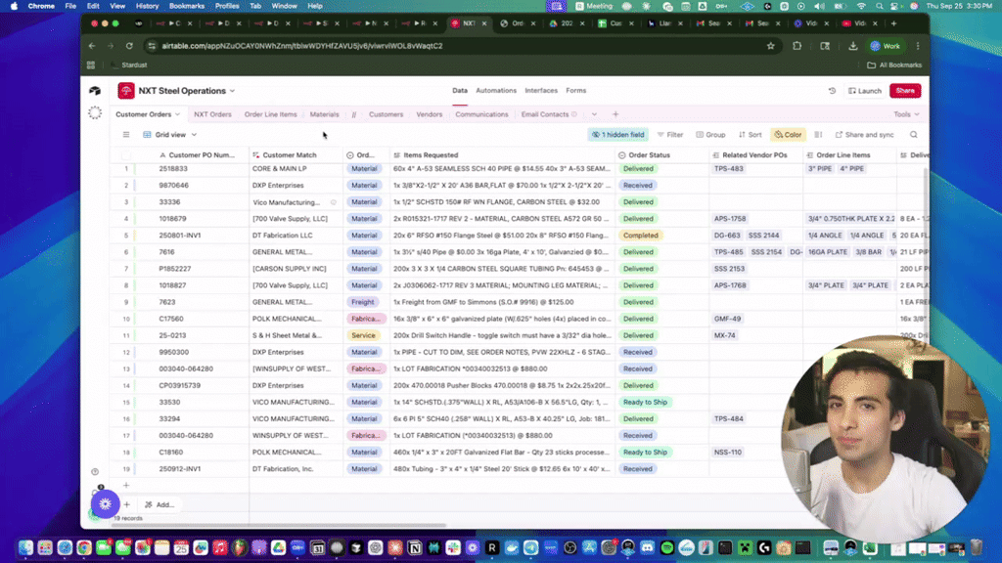Switch to the NXT Orders table tab
The image size is (1002, 563).
(x=212, y=114)
